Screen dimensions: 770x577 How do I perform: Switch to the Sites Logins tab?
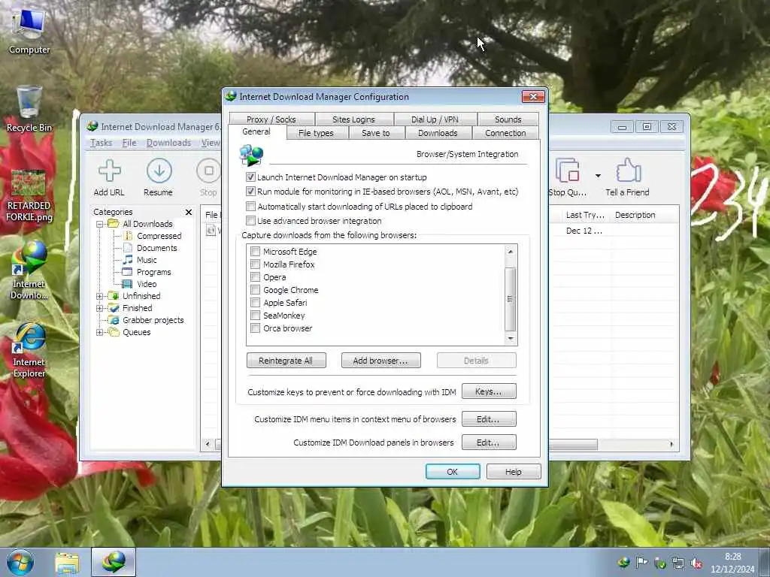pyautogui.click(x=353, y=119)
